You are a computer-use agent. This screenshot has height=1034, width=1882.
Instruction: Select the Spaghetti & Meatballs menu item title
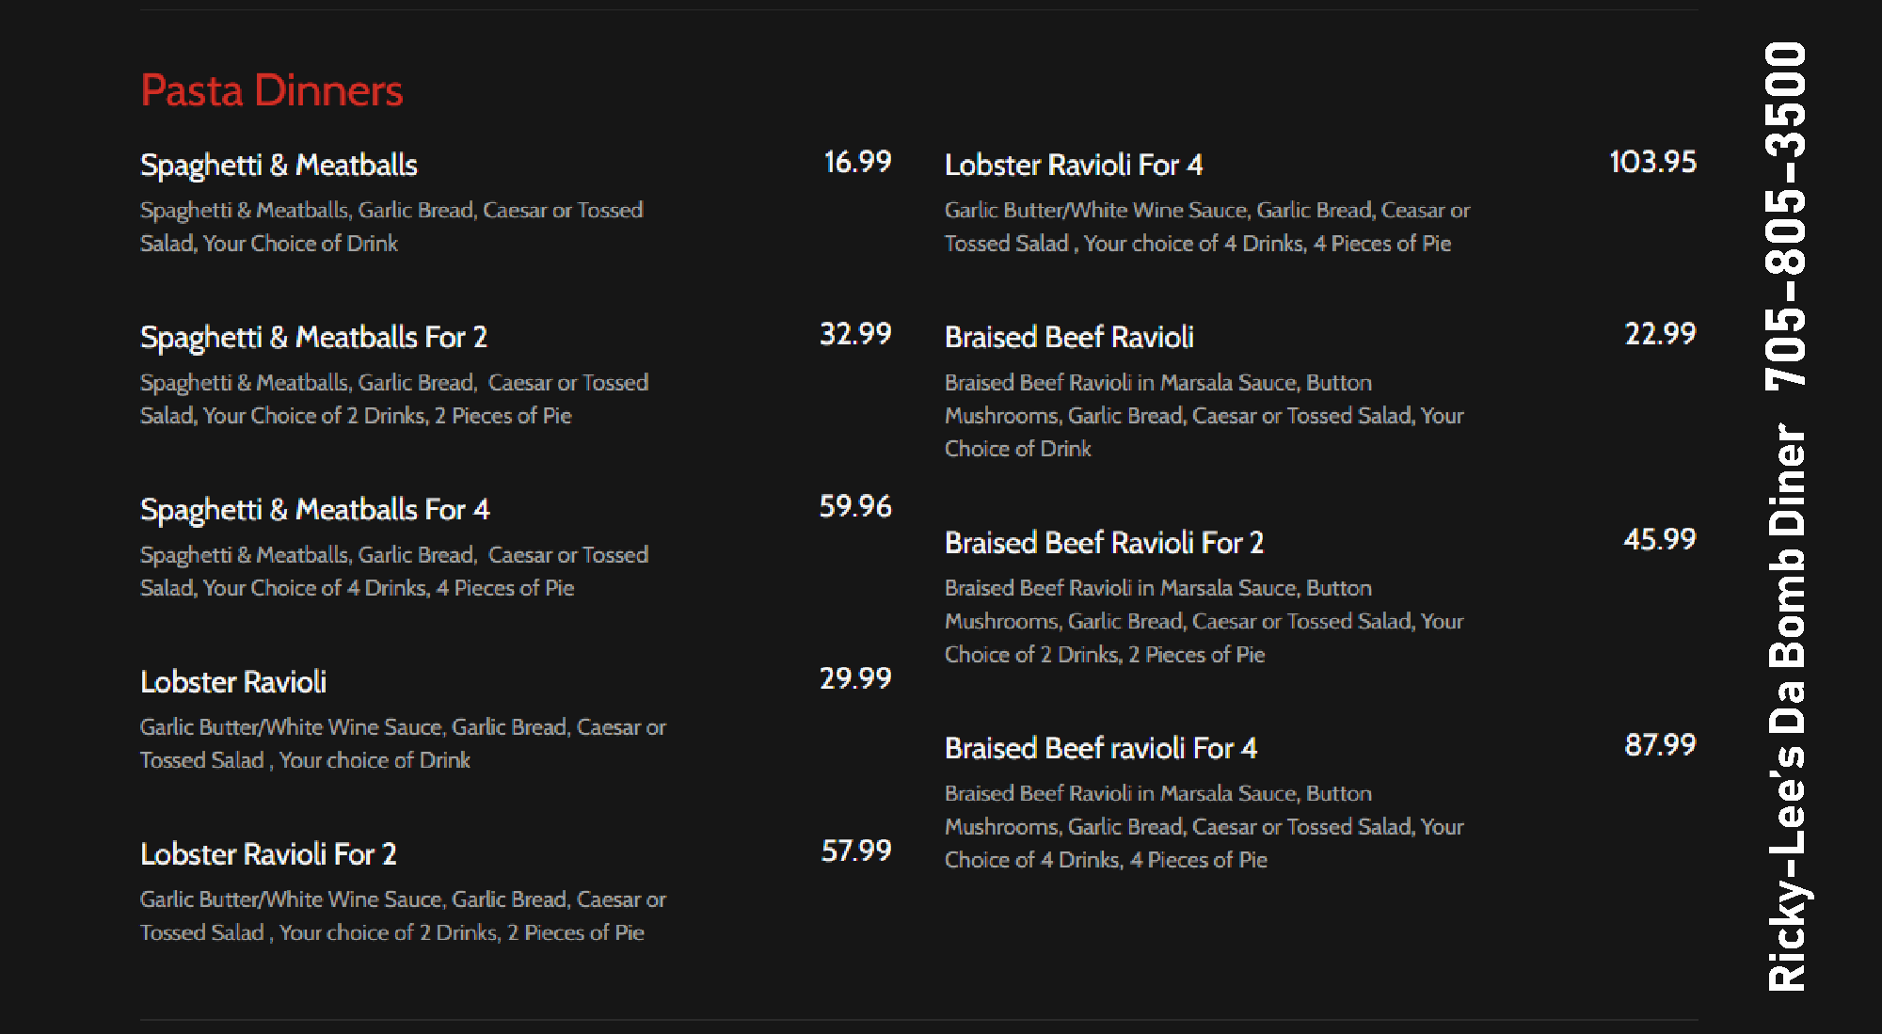[x=279, y=166]
